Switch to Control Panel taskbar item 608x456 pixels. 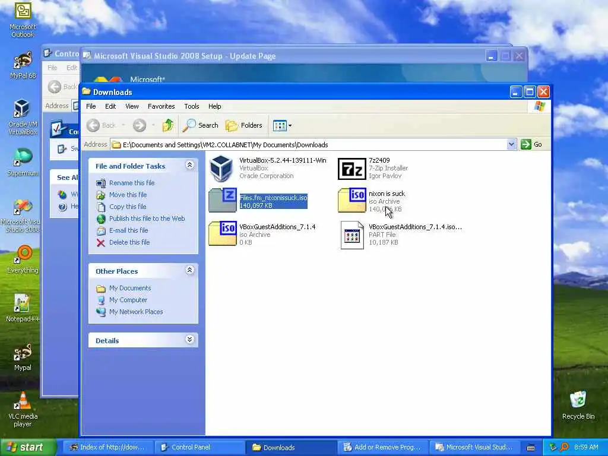199,447
